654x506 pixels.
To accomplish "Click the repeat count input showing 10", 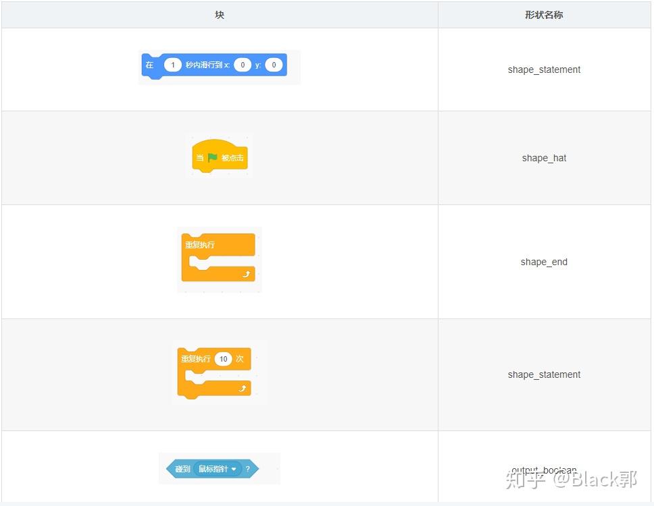I will (224, 359).
